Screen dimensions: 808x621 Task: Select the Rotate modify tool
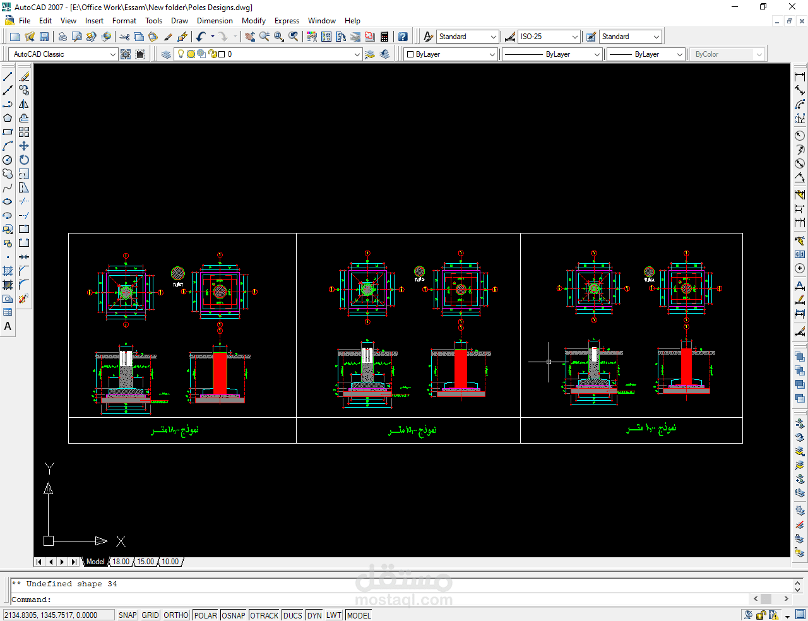click(x=24, y=160)
